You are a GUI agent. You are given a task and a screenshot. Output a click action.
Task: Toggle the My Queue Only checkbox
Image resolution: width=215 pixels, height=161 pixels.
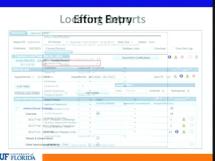[x=97, y=63]
